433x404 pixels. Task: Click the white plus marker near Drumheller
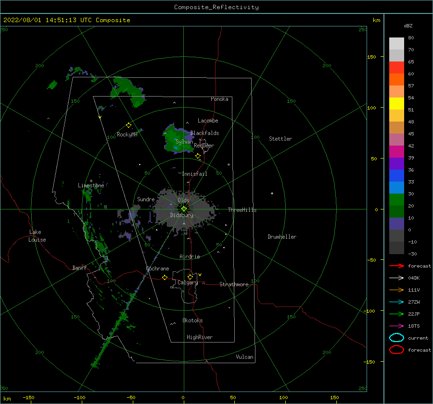pos(272,193)
